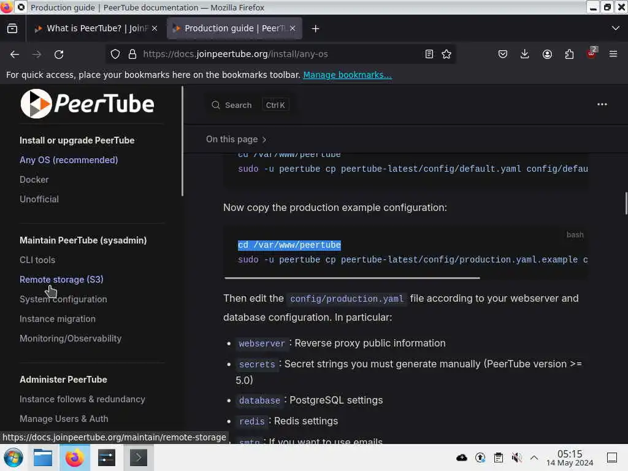This screenshot has height=471, width=628.
Task: Save page to Pocket icon
Action: coord(503,54)
